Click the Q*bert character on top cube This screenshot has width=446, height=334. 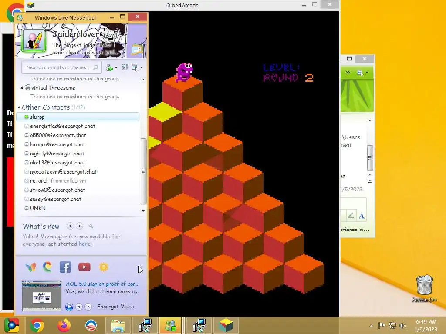(x=184, y=72)
